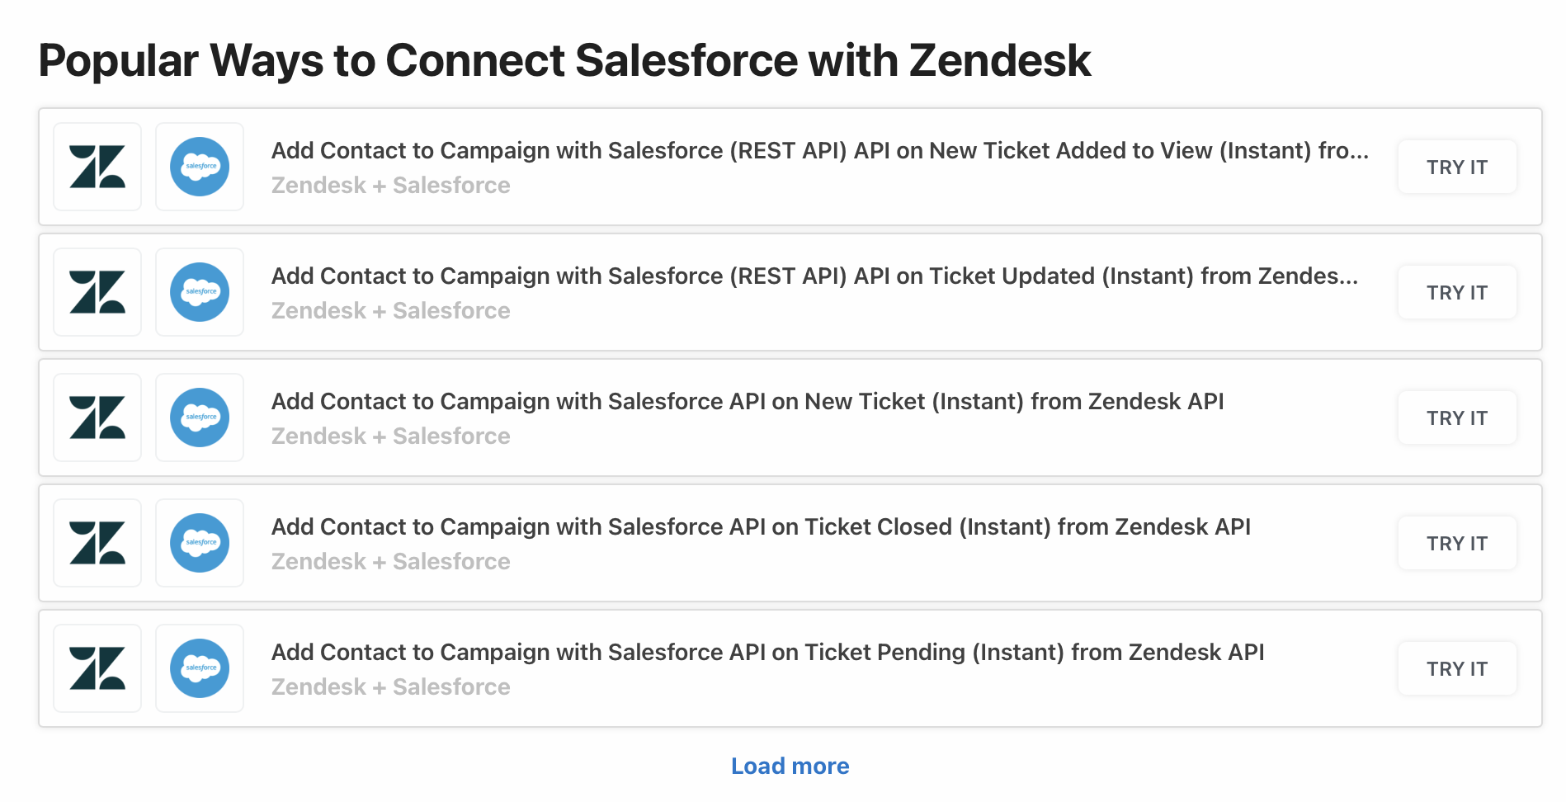This screenshot has width=1566, height=802.
Task: Click TRY IT on the New Ticket Added to View card
Action: click(1456, 167)
